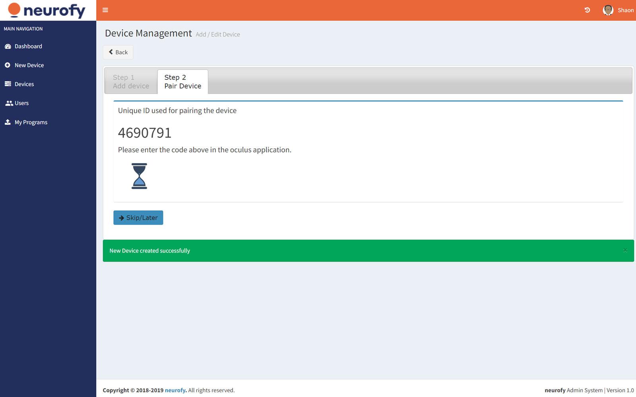Click the New Device plus icon
Image resolution: width=636 pixels, height=397 pixels.
8,65
